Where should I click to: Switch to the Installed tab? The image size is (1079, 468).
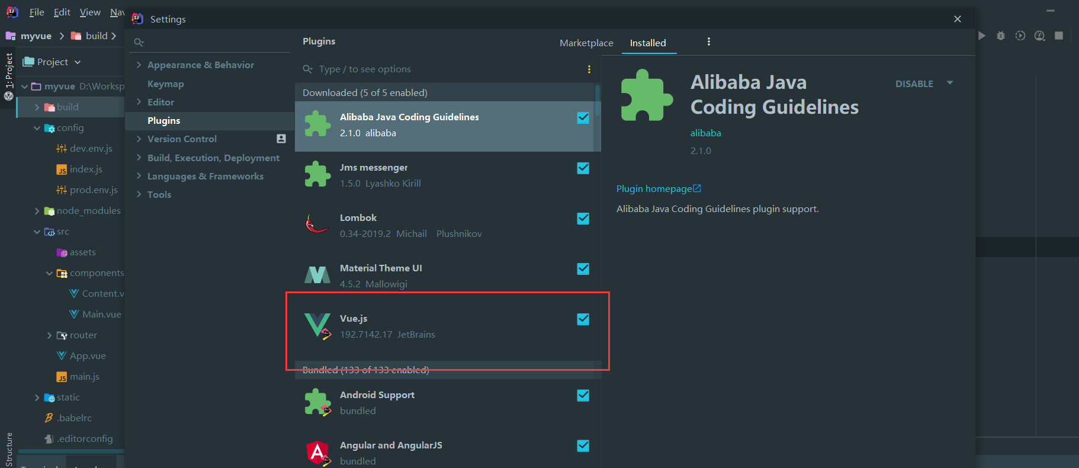click(x=648, y=43)
